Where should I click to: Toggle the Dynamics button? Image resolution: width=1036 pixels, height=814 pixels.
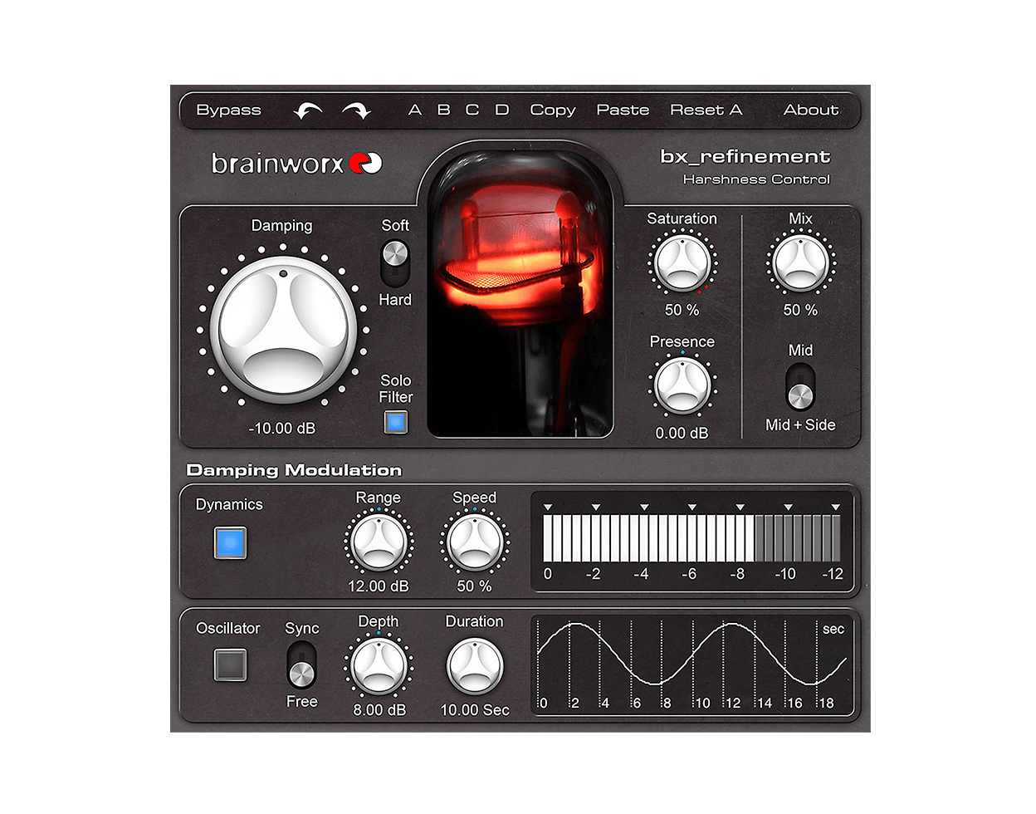click(230, 543)
